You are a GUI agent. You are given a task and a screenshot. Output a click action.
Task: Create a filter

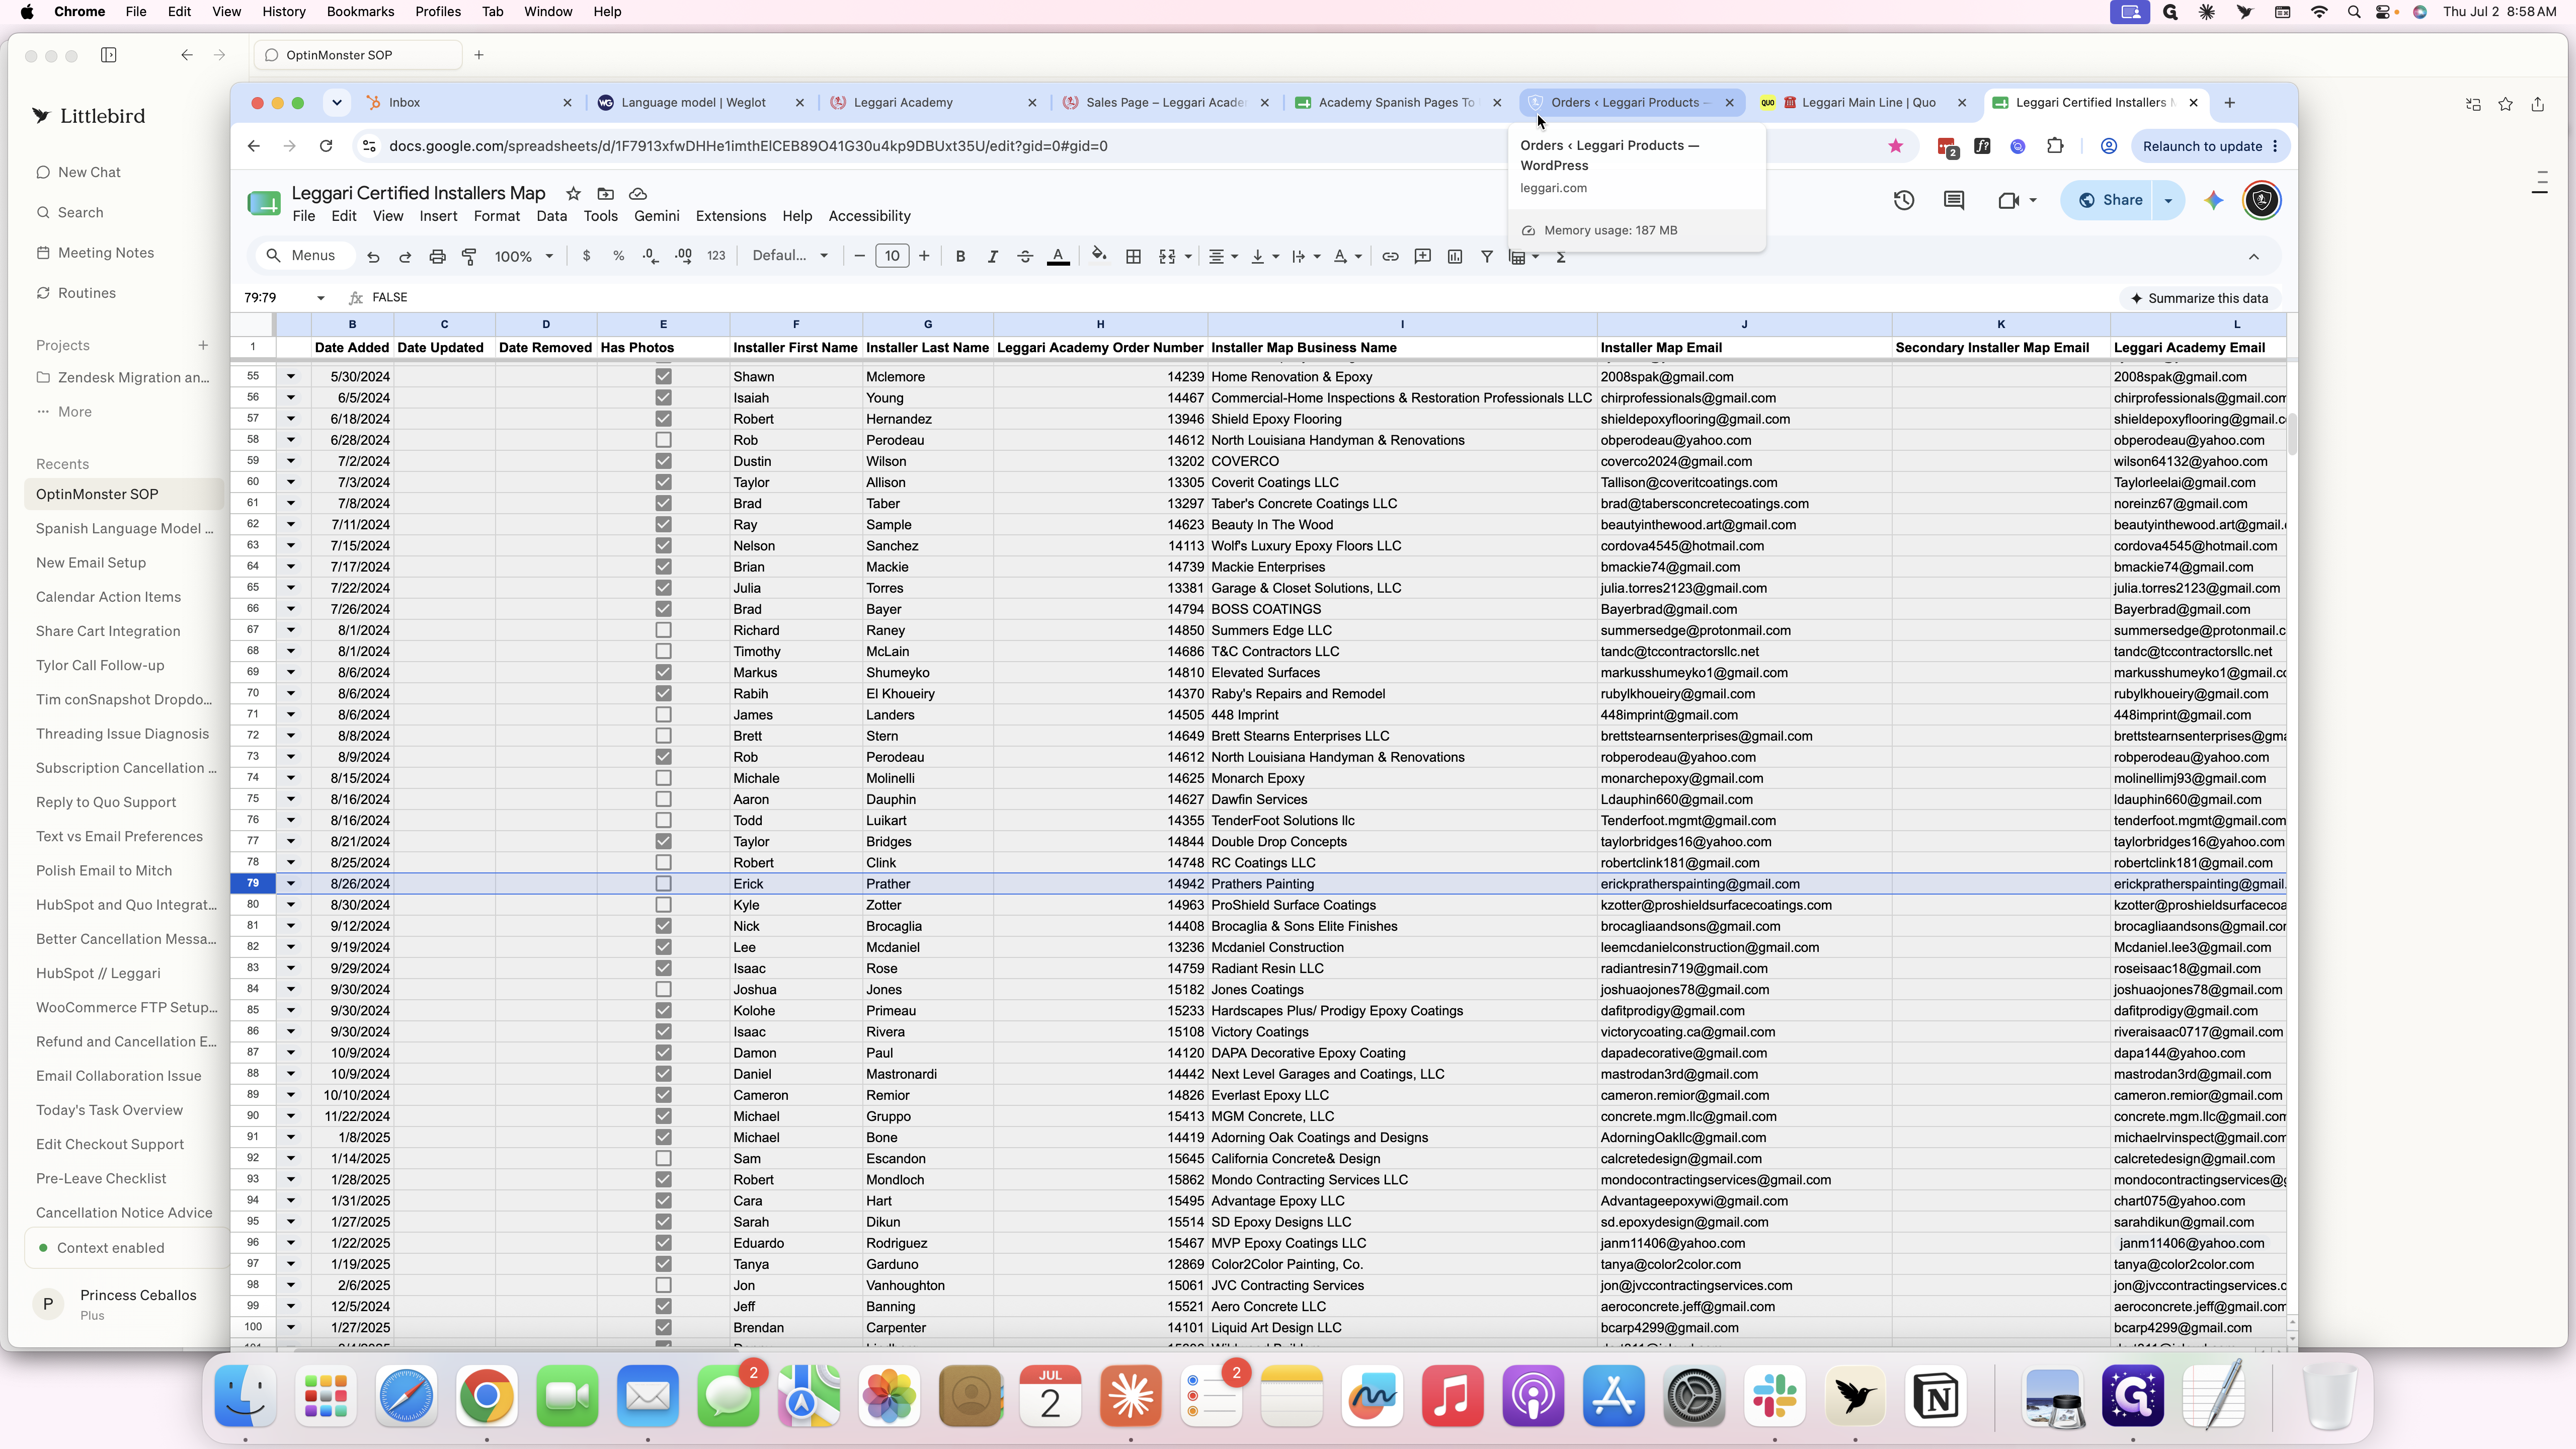(1487, 257)
